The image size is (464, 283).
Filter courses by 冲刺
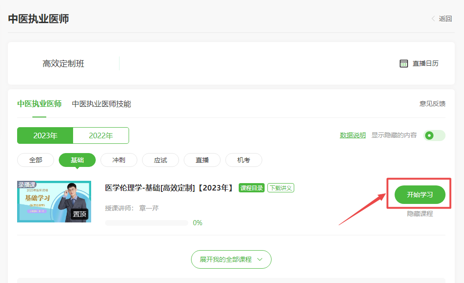tap(119, 160)
